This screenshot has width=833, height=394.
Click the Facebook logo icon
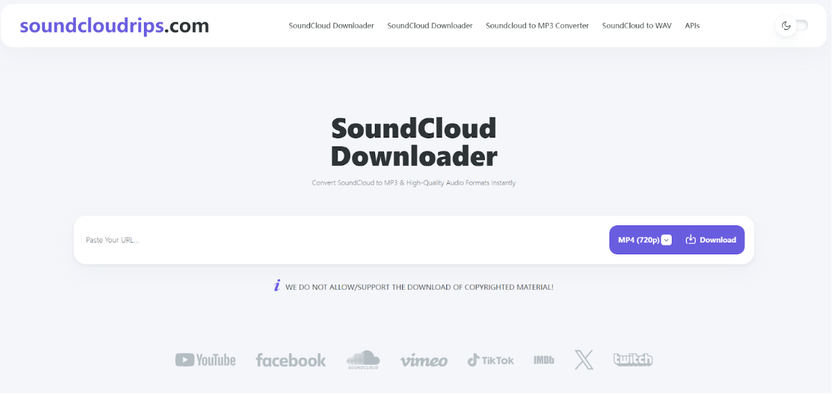pyautogui.click(x=291, y=360)
